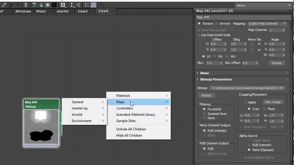Image resolution: width=294 pixels, height=165 pixels.
Task: Open the Controllers submenu
Action: pos(139,108)
